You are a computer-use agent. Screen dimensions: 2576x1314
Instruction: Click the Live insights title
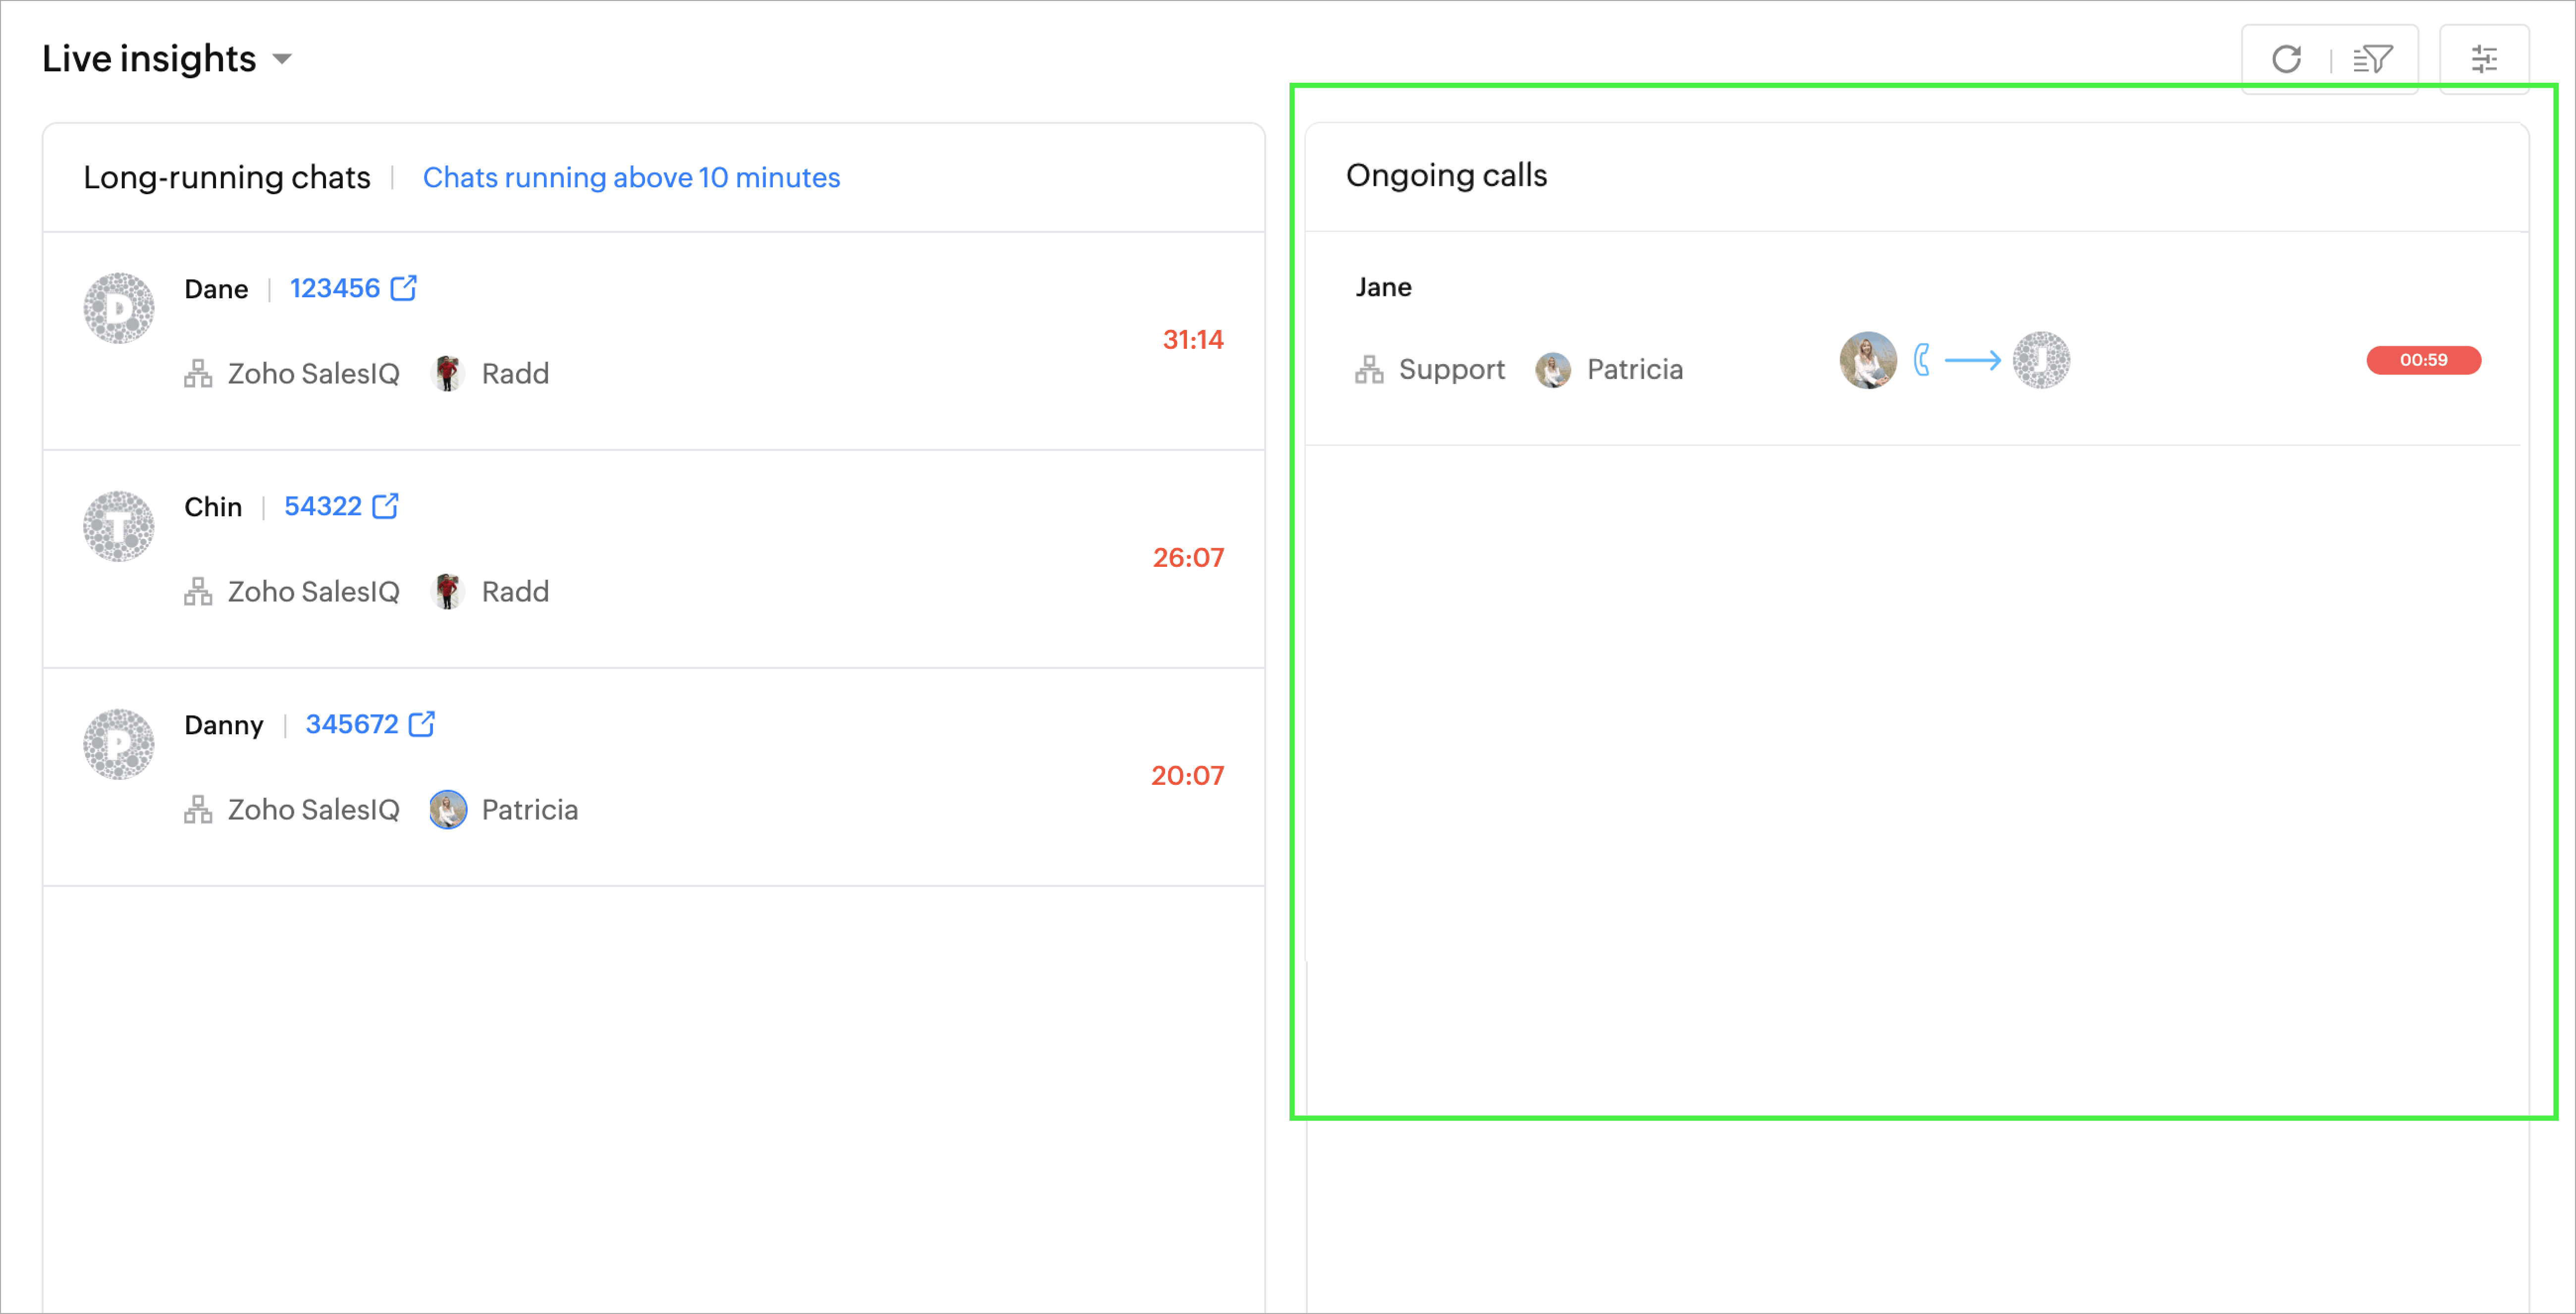[x=149, y=59]
